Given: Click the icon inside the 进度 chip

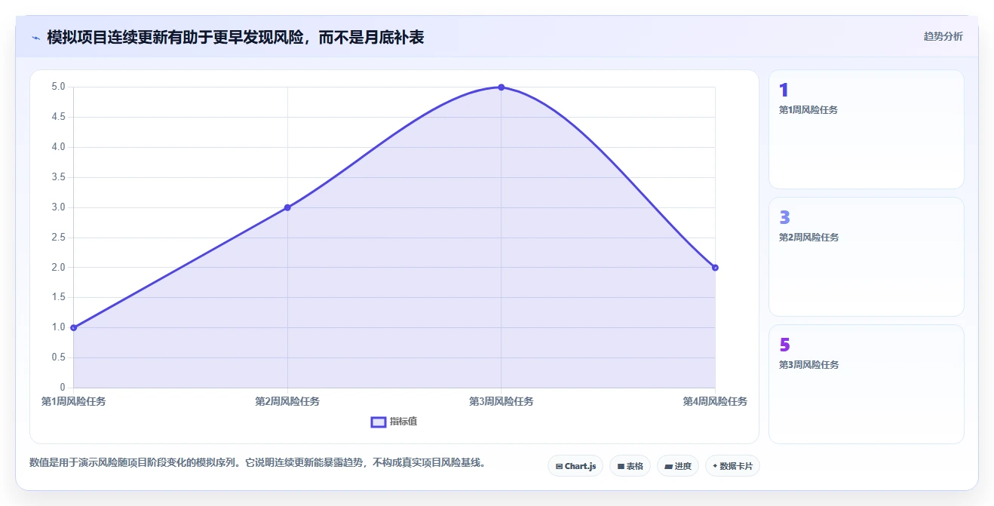Looking at the screenshot, I should [668, 467].
